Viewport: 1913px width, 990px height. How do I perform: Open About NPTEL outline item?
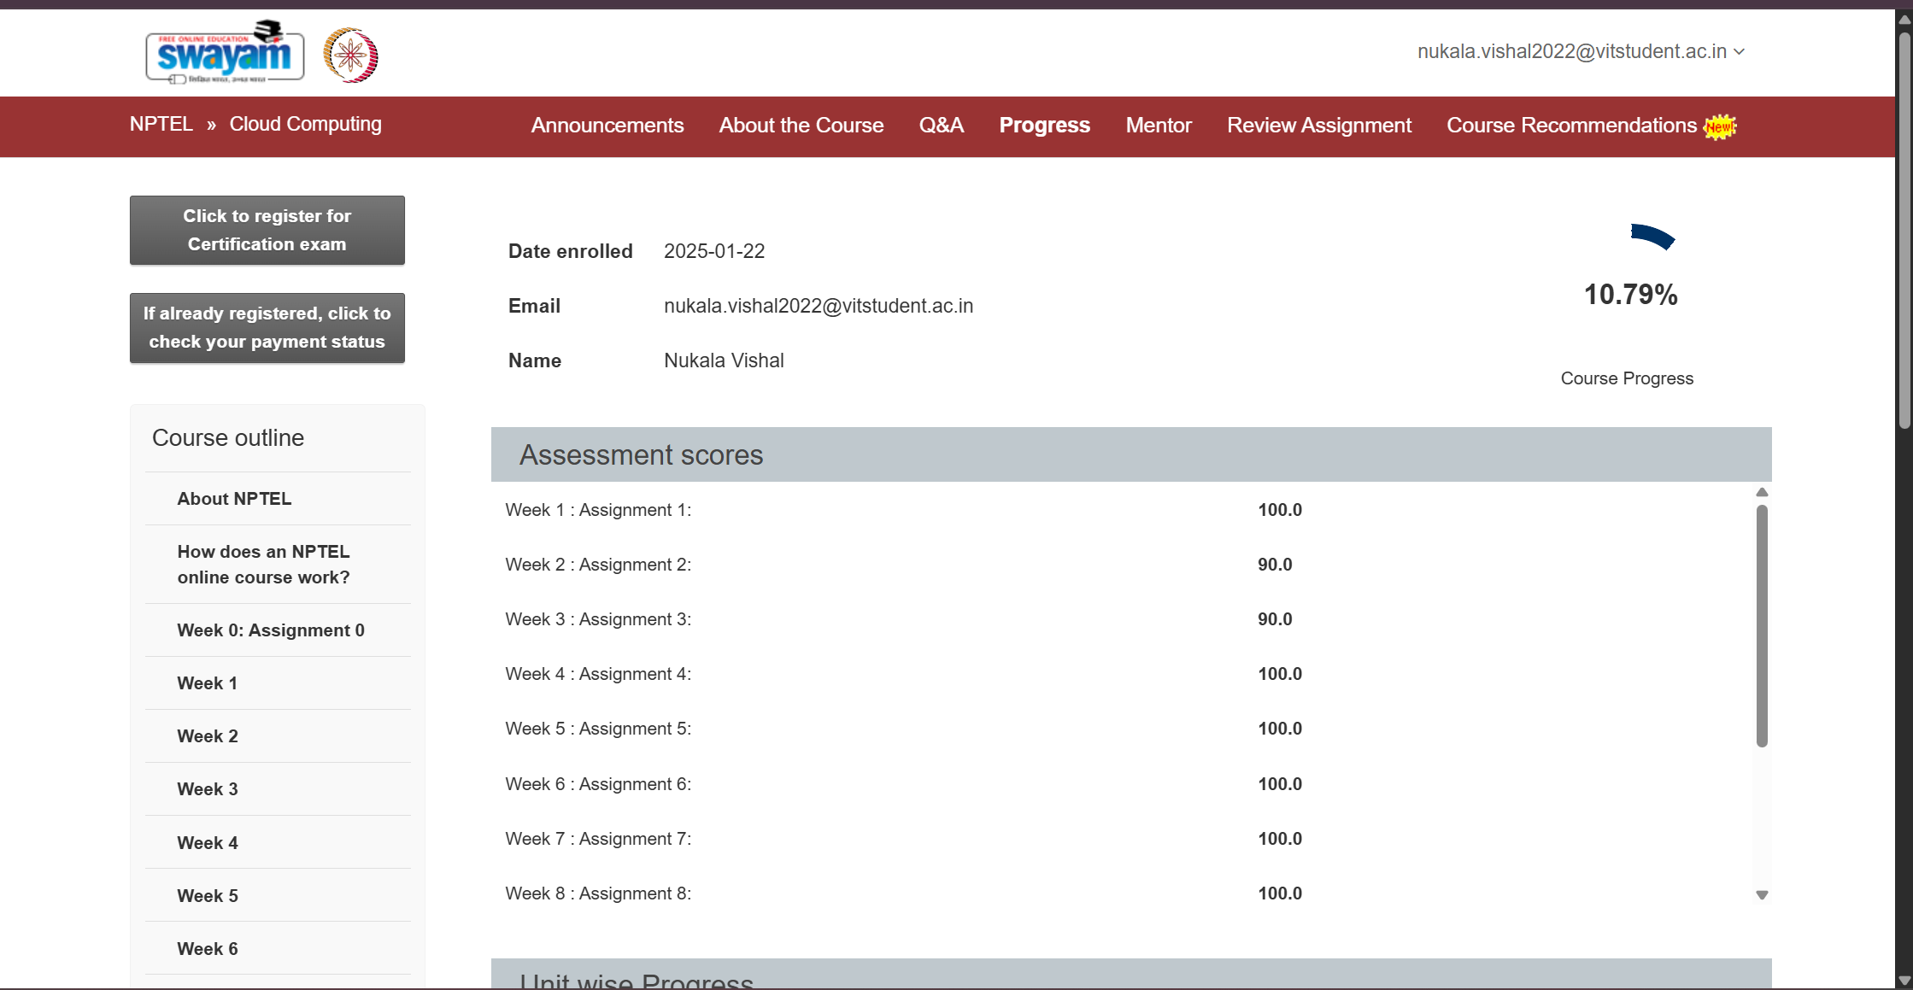234,499
